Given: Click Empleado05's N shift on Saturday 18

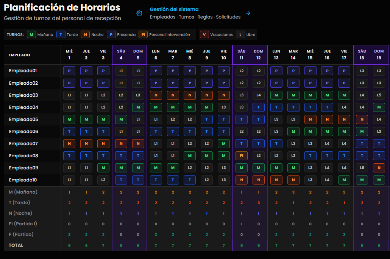Looking at the screenshot, I should (362, 119).
